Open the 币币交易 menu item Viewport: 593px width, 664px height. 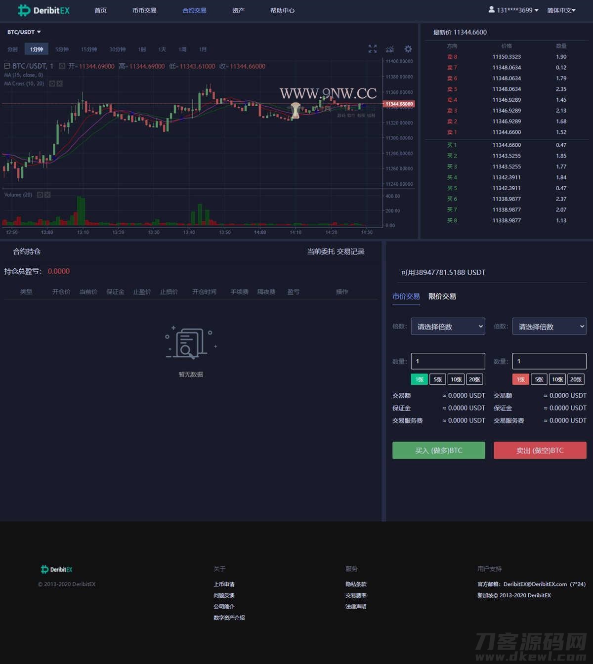click(x=144, y=10)
